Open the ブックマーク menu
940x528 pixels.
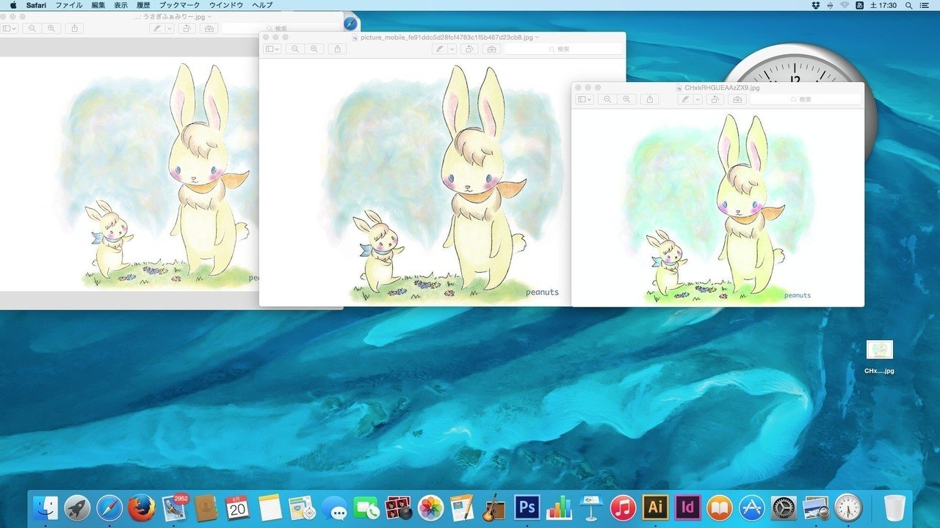(x=179, y=5)
